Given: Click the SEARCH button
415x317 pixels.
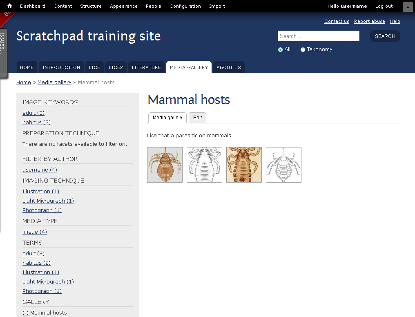Looking at the screenshot, I should 385,36.
